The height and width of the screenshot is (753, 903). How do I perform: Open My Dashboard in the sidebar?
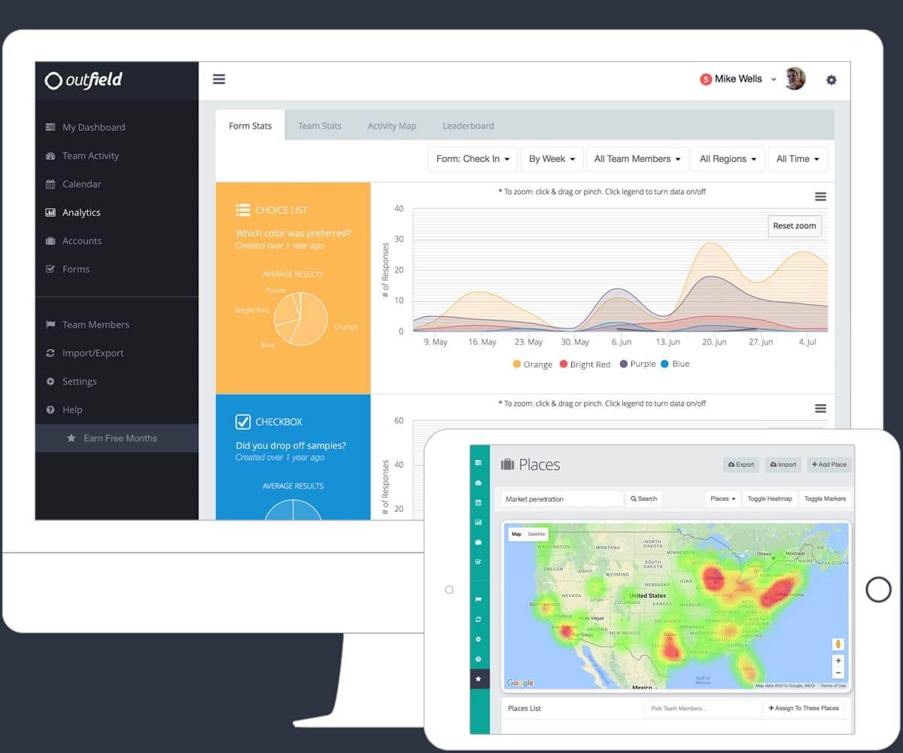(117, 127)
